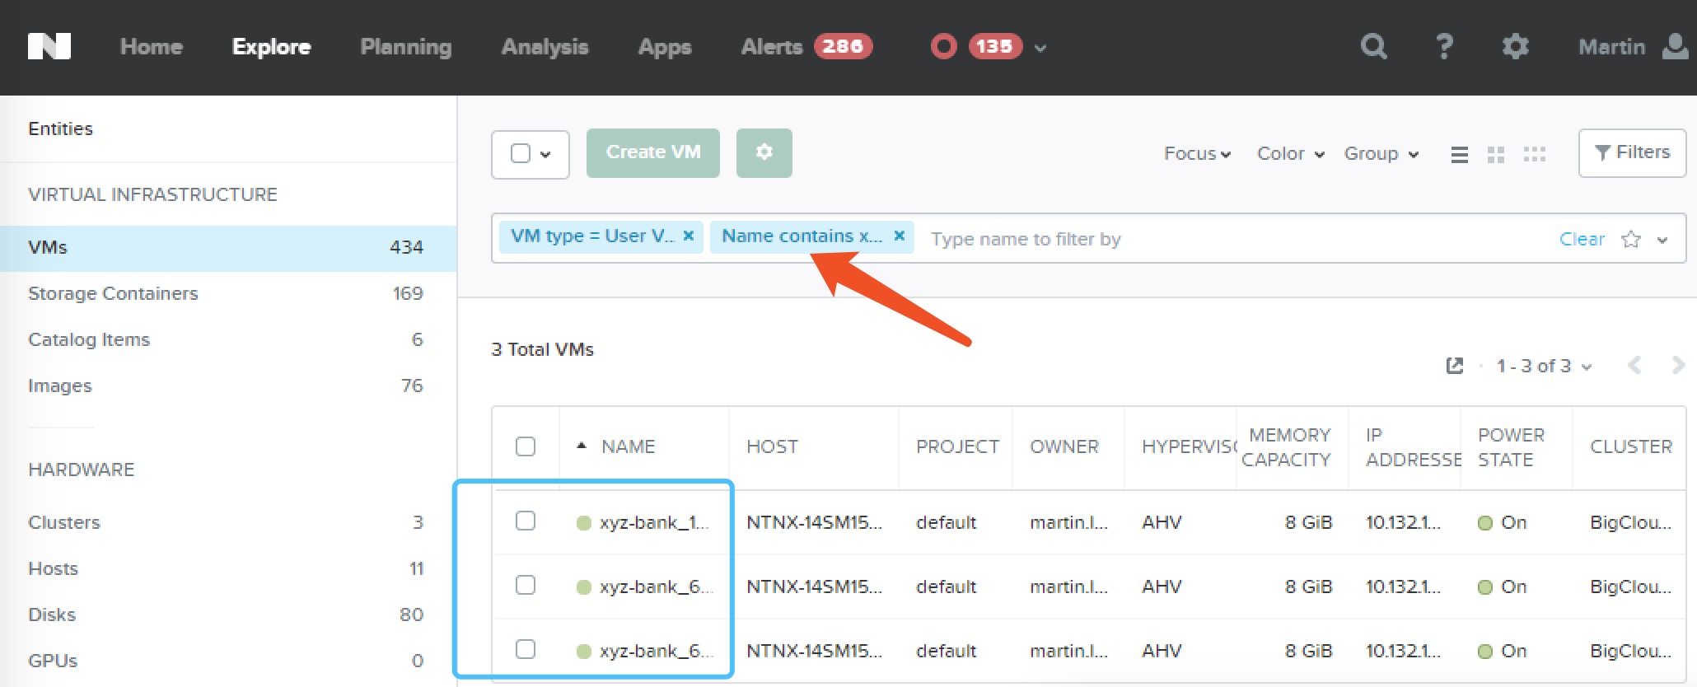Click the HOST column header
This screenshot has height=687, width=1697.
coord(772,446)
